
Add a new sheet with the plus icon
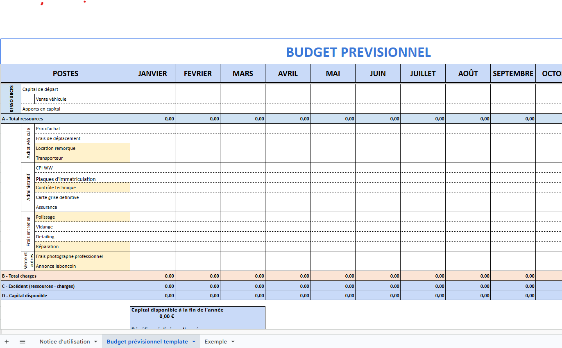pyautogui.click(x=6, y=341)
